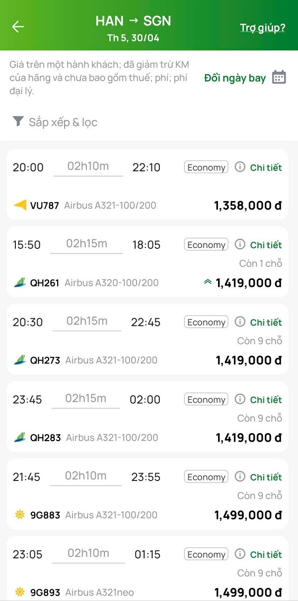Open Sắp xếp & lọc options

[x=63, y=122]
